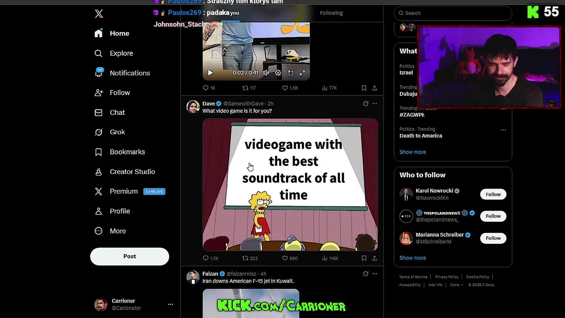Open Grok from the sidebar

click(109, 132)
